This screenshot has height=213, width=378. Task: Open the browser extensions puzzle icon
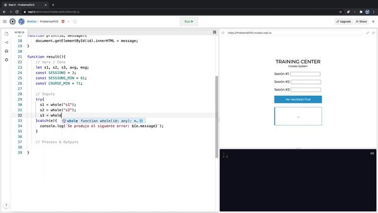tap(361, 12)
